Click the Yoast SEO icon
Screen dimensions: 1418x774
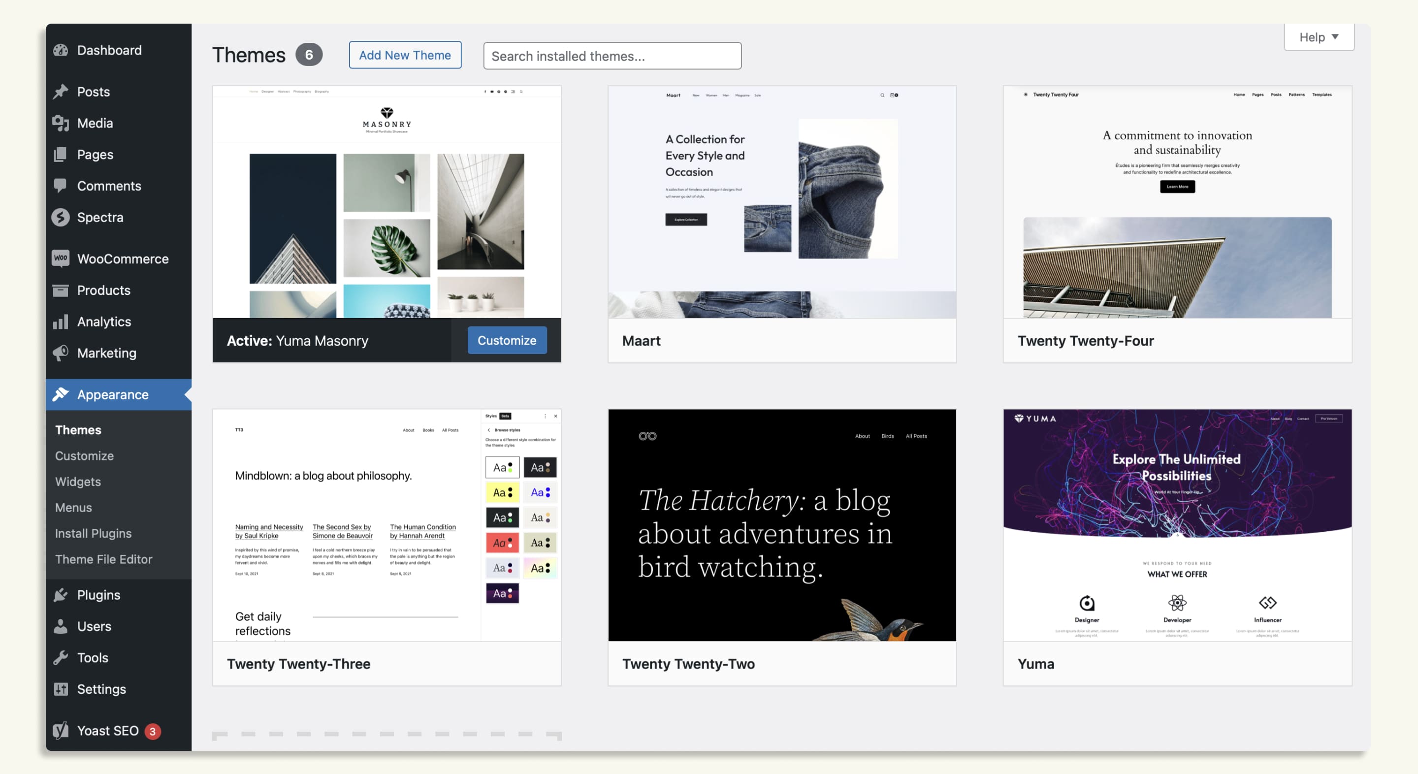pyautogui.click(x=61, y=731)
